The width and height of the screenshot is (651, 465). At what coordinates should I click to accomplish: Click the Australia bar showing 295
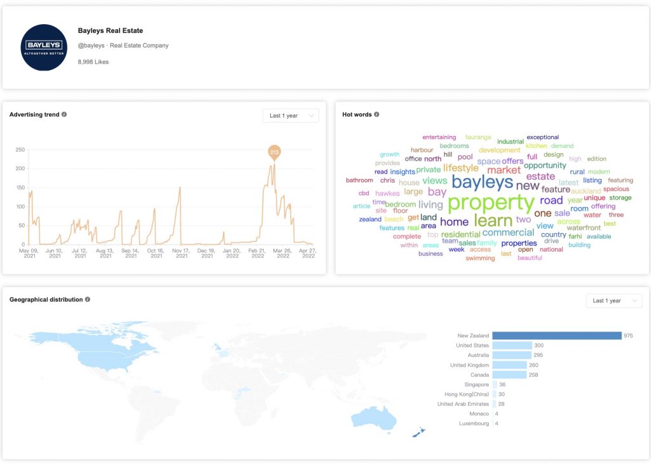(512, 355)
